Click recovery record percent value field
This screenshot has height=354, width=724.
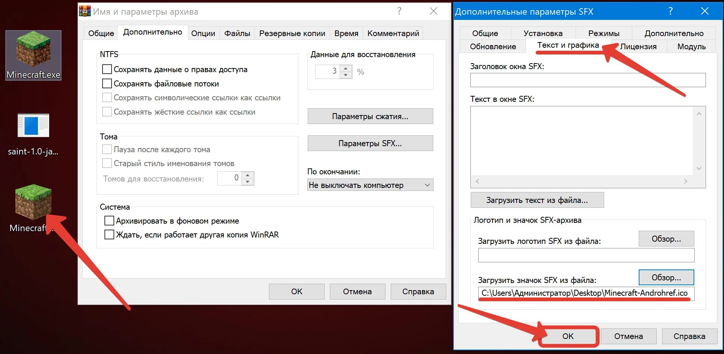(x=328, y=71)
